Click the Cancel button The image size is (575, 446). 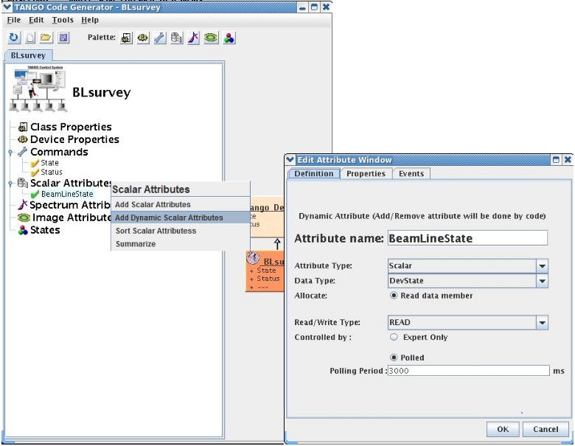[546, 429]
